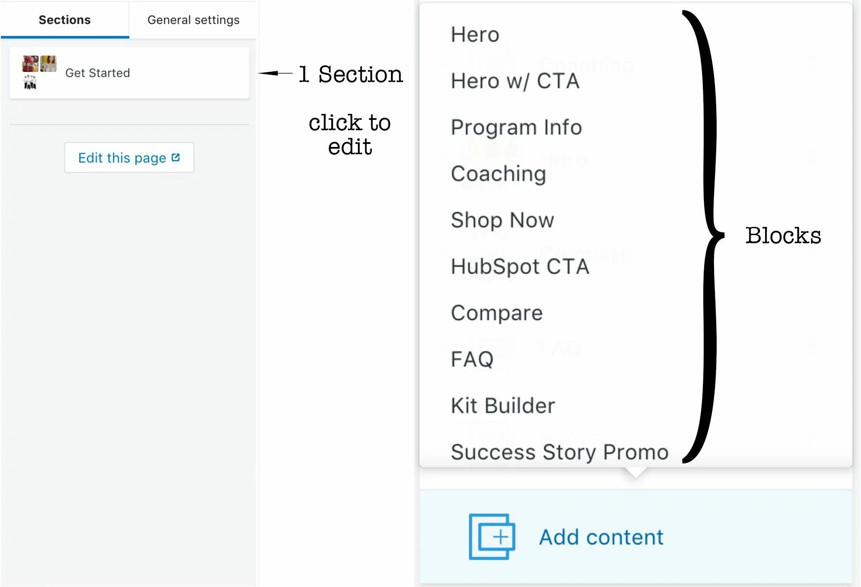Pick the Shop Now block
The height and width of the screenshot is (587, 861).
503,220
